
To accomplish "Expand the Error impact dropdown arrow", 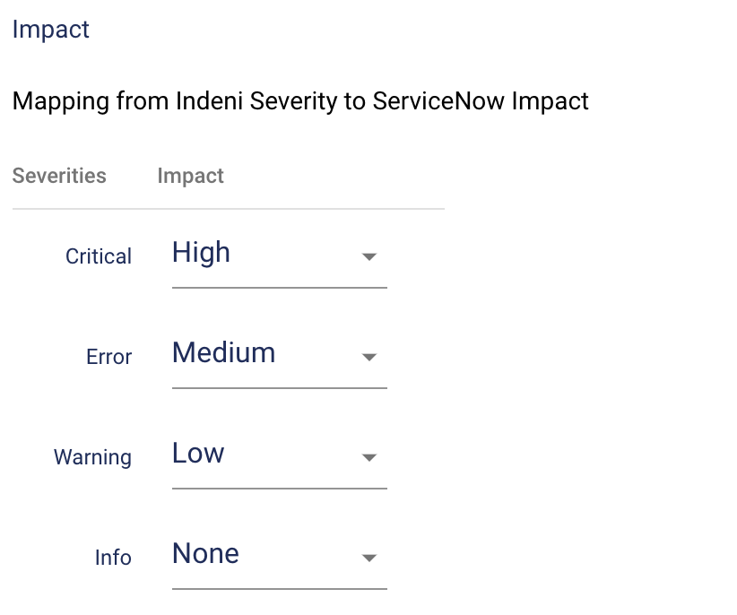I will coord(368,358).
